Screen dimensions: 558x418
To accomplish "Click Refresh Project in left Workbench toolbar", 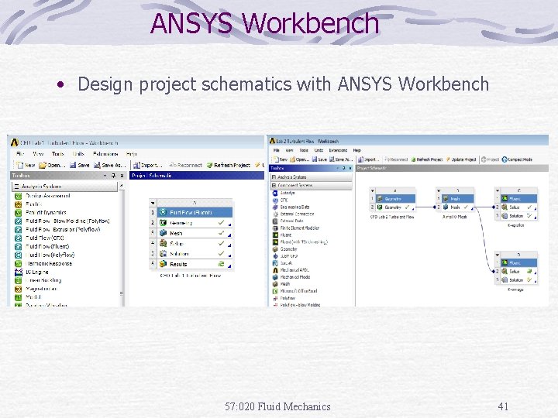I will click(x=229, y=166).
